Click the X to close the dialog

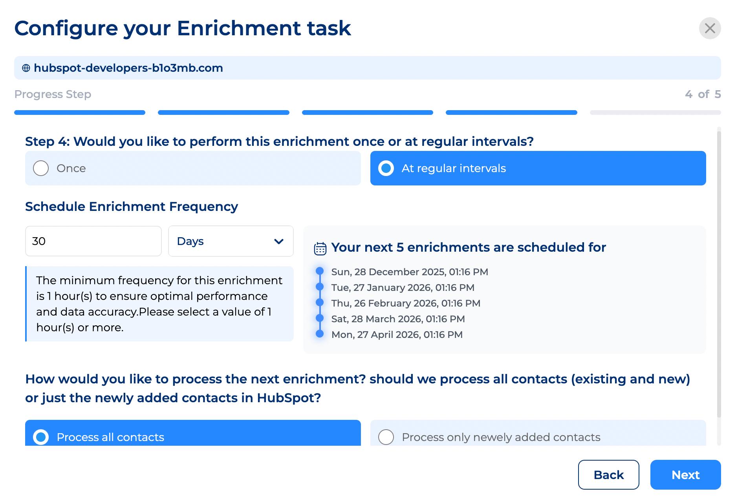pos(710,28)
